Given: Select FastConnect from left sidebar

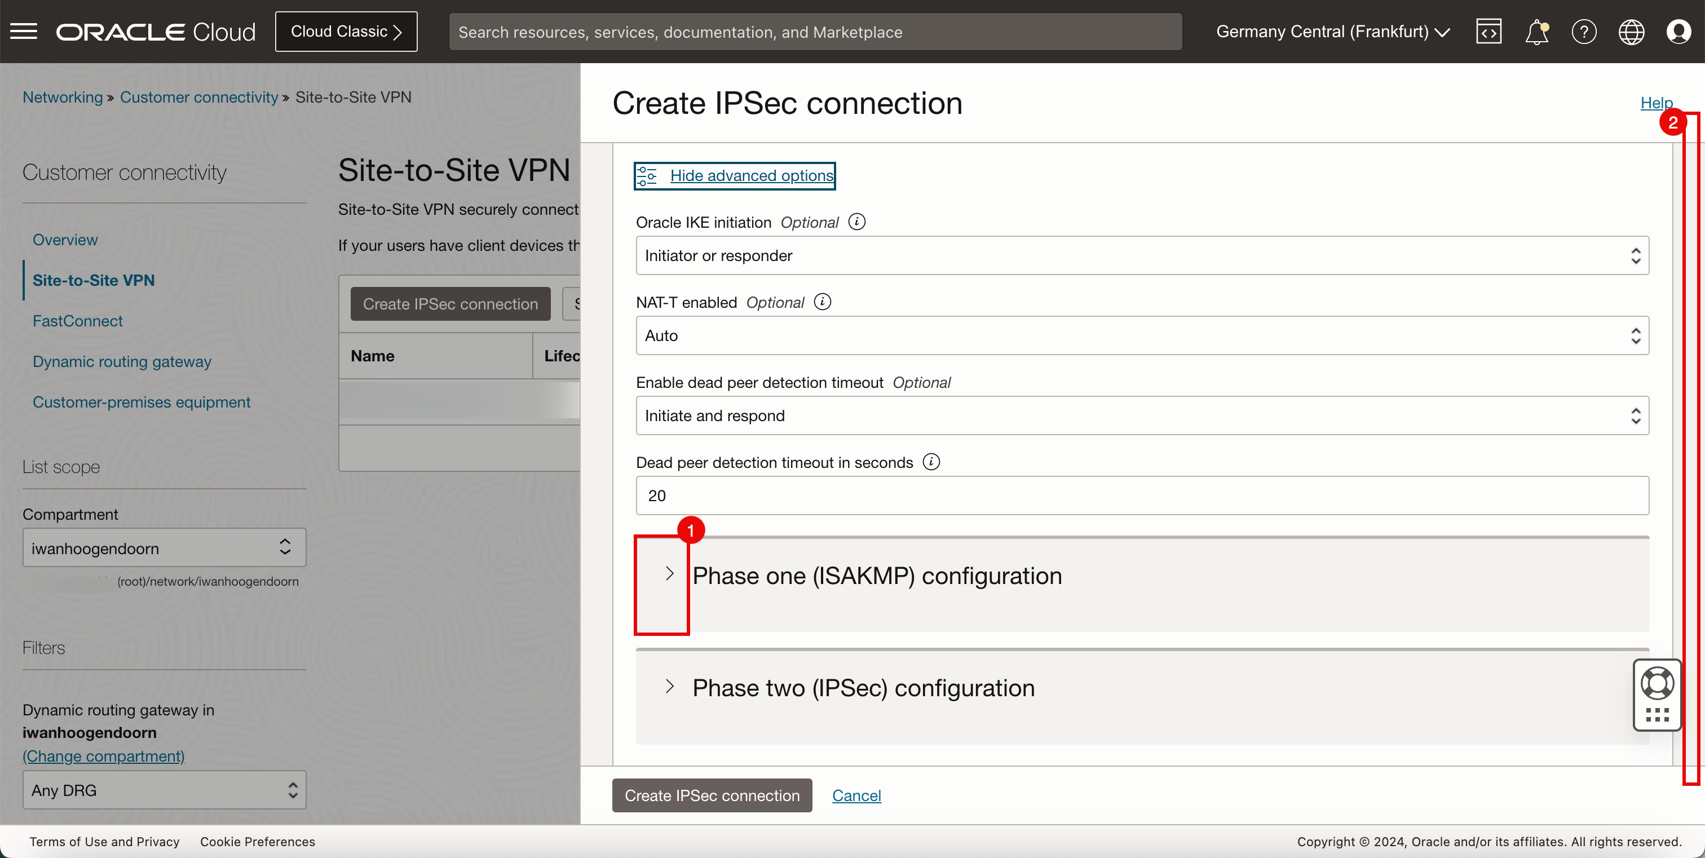Looking at the screenshot, I should (78, 321).
